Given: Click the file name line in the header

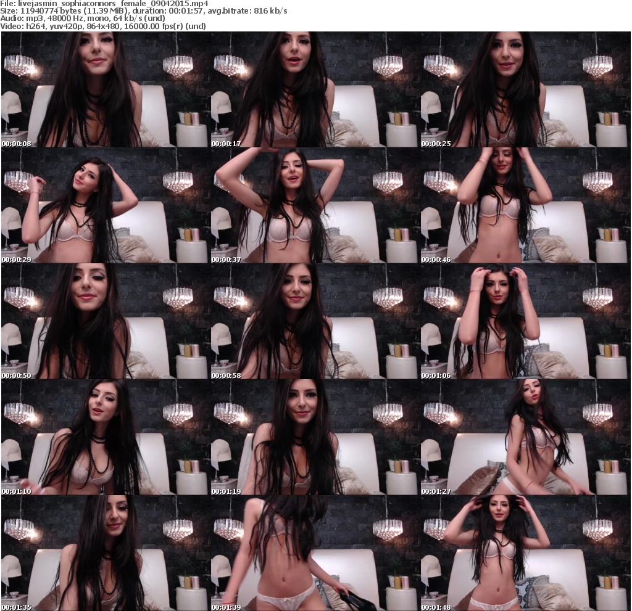Looking at the screenshot, I should pyautogui.click(x=104, y=4).
